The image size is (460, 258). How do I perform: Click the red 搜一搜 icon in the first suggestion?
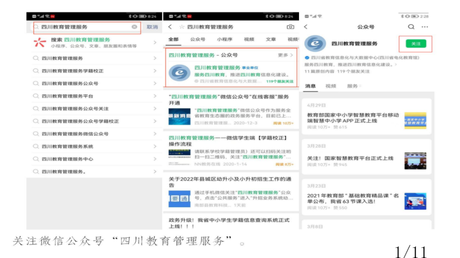(x=40, y=43)
